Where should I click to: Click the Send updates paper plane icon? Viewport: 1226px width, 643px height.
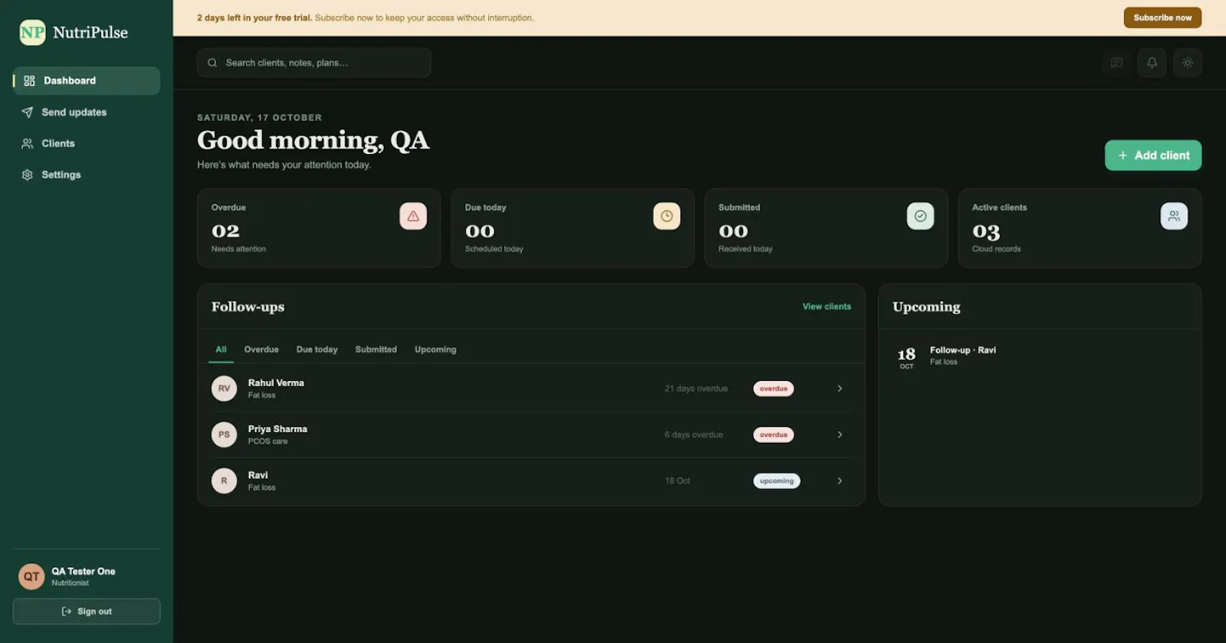(28, 112)
